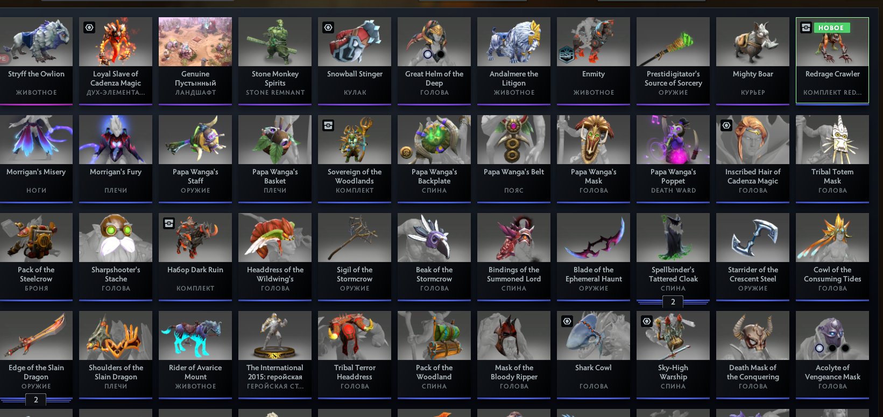Select The International 2015 hero statue
Screen dimensions: 883x417
pos(275,355)
